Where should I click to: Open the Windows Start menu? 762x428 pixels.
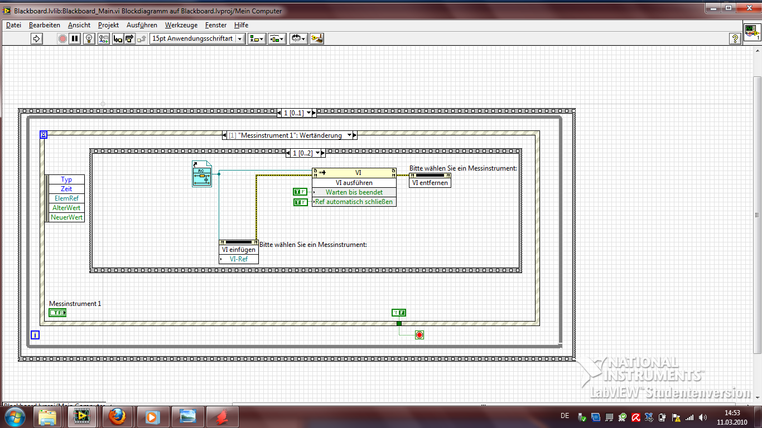14,416
